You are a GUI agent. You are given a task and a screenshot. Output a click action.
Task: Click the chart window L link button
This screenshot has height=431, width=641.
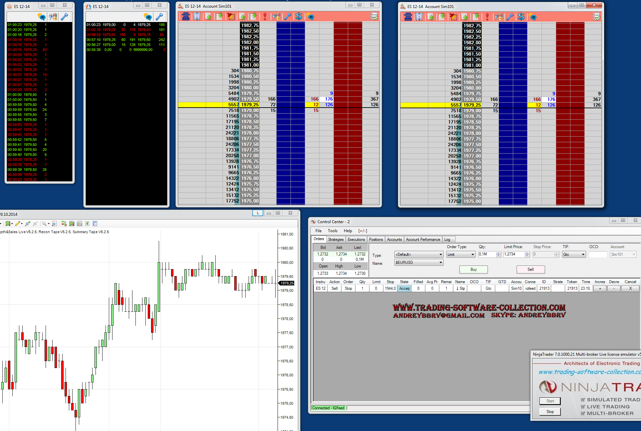click(258, 213)
